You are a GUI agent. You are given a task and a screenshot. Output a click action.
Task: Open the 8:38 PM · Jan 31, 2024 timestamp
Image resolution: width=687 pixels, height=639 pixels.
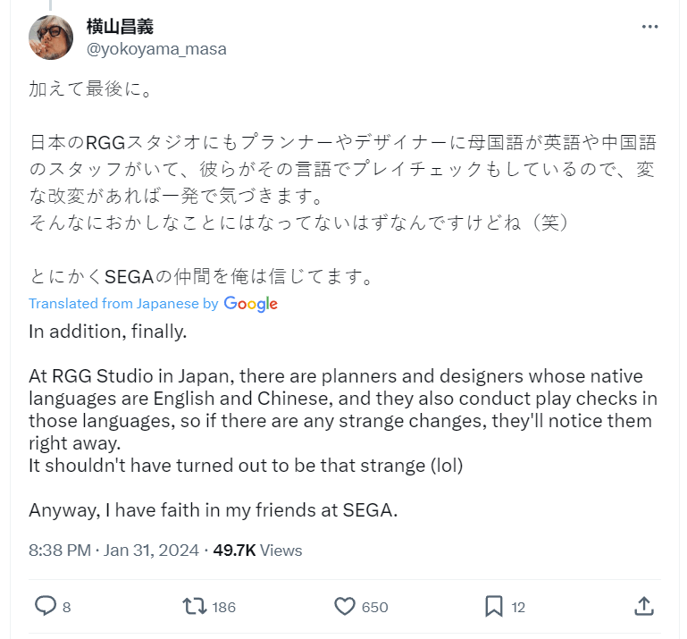pos(115,551)
